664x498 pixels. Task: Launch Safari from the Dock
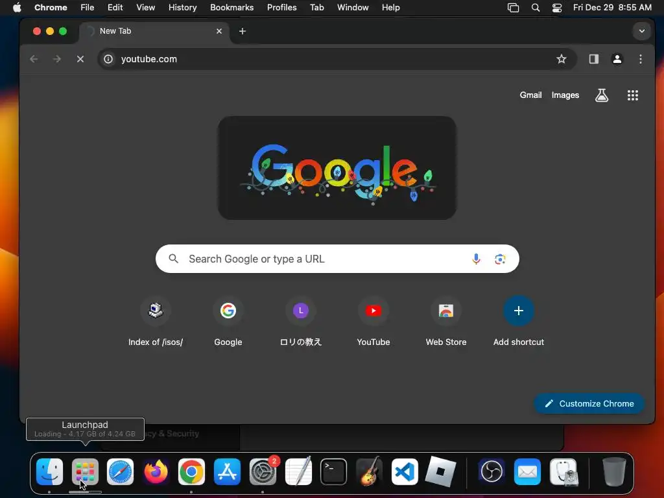[x=120, y=472]
